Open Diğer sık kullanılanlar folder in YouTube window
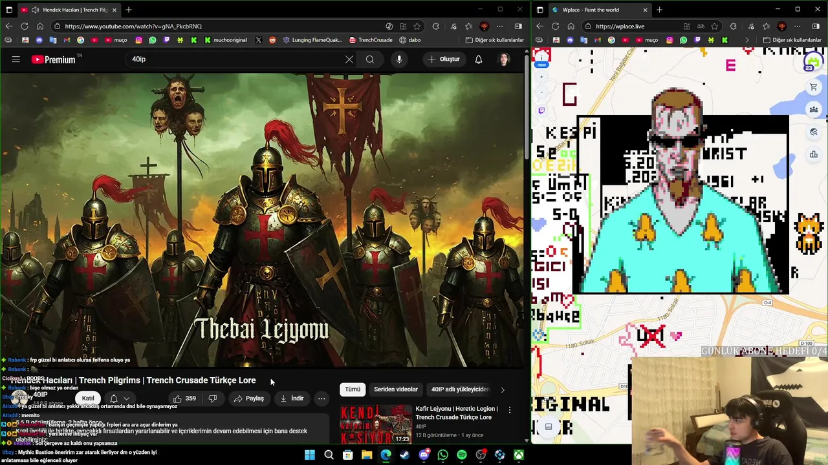The image size is (828, 465). [x=495, y=40]
